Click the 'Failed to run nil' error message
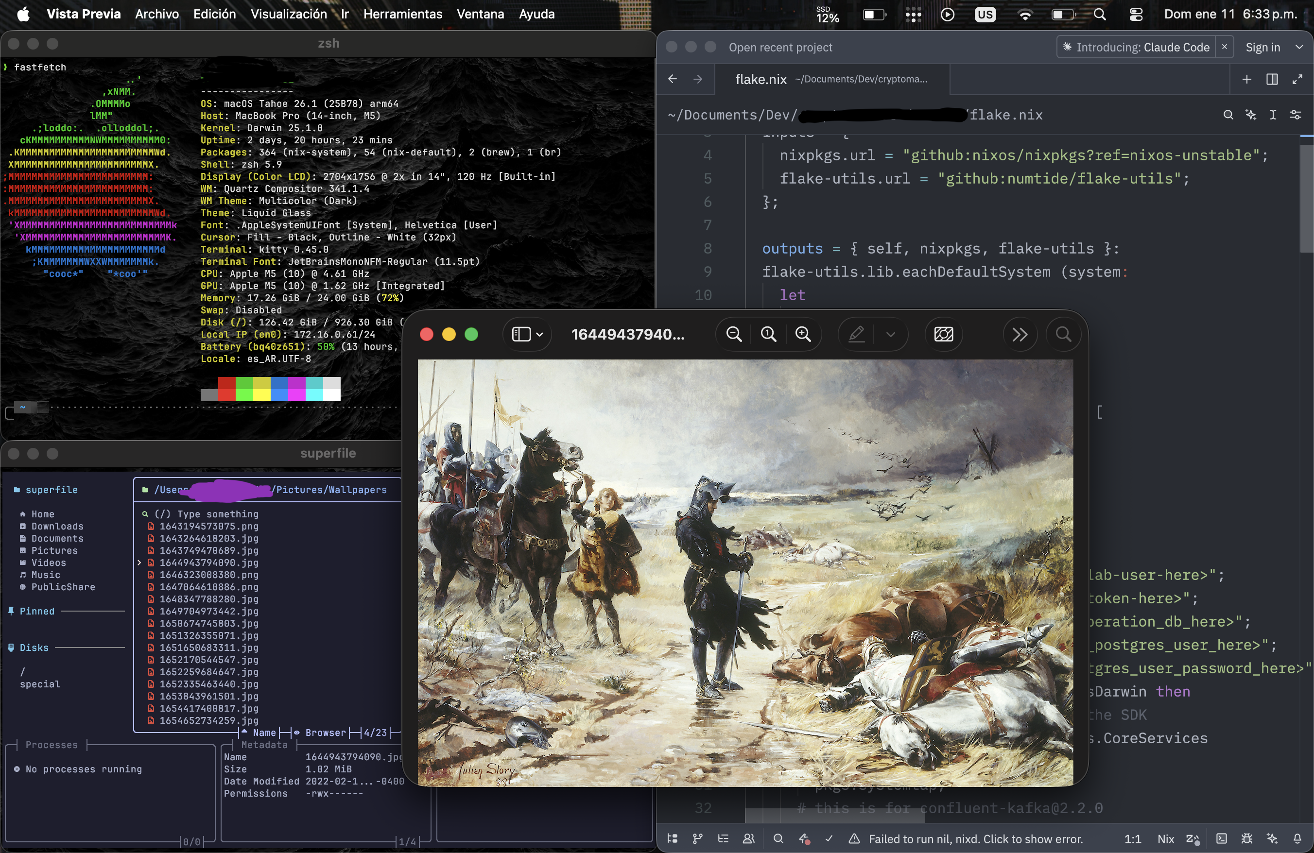Image resolution: width=1314 pixels, height=853 pixels. point(975,838)
